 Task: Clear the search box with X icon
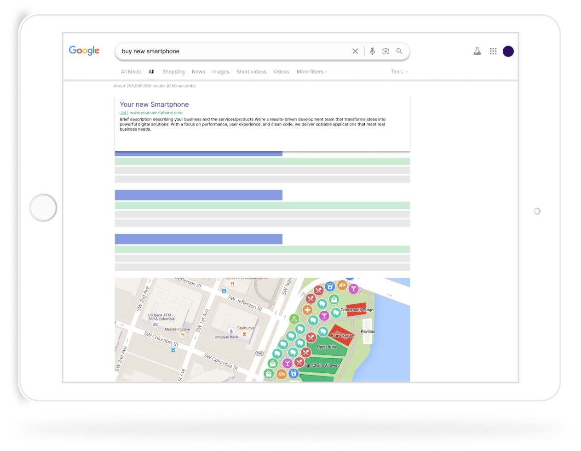[355, 51]
